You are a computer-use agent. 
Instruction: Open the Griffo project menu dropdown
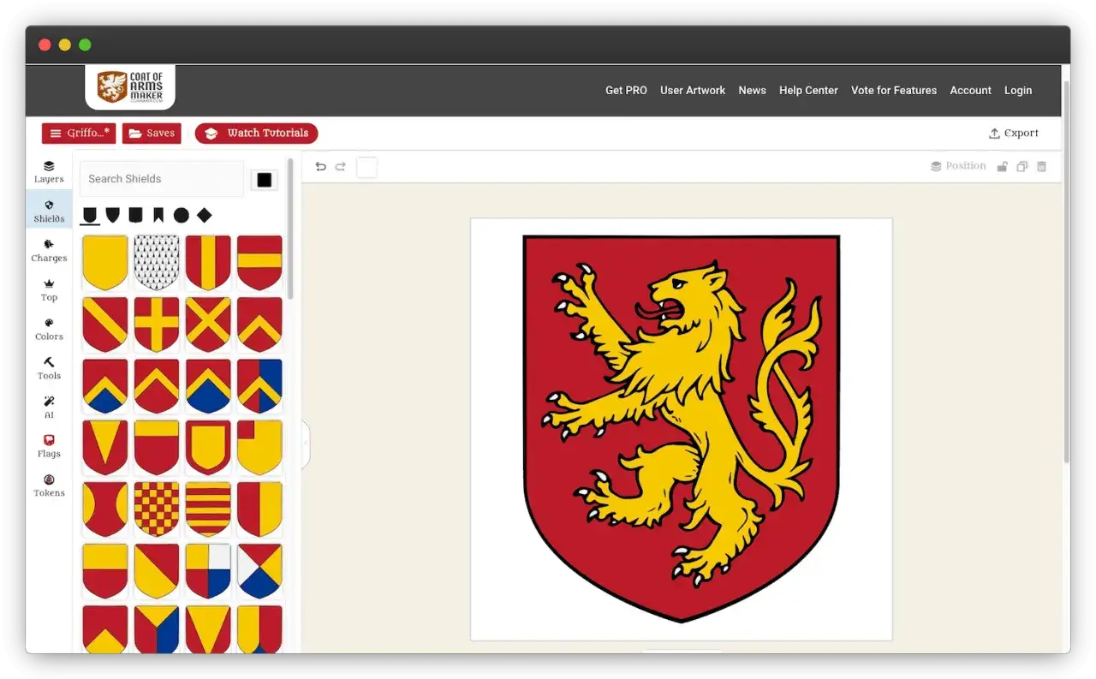(x=79, y=133)
